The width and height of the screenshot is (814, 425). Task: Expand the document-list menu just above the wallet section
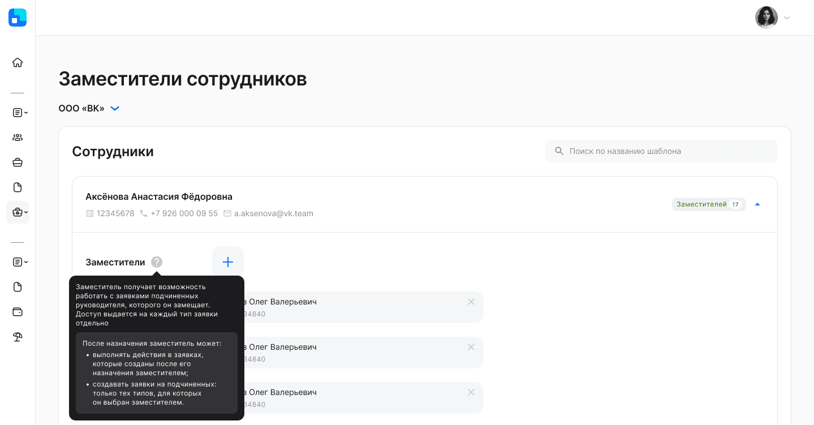tap(20, 262)
